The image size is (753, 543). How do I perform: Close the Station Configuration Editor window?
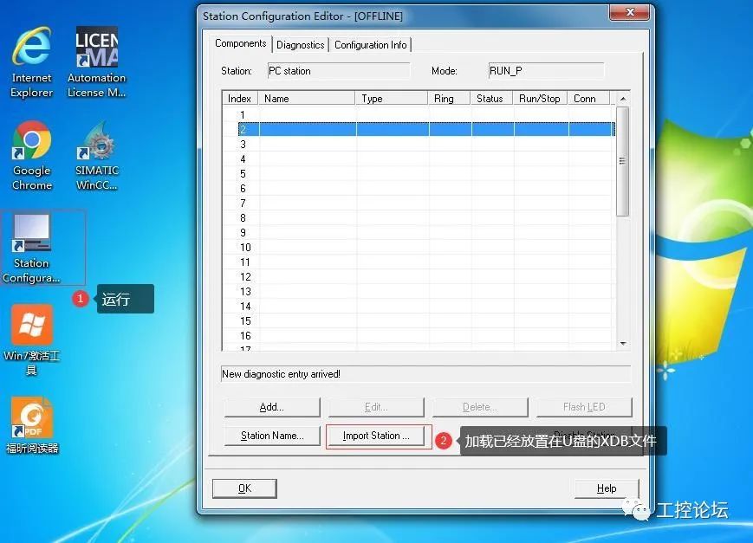pyautogui.click(x=630, y=12)
